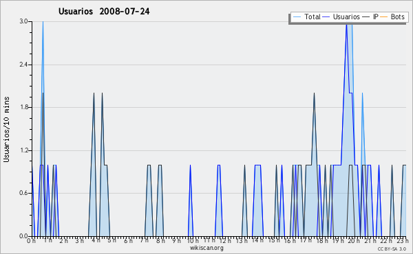
Task: Click the chart title 'Usuarios 2008-07-24'
Action: point(104,11)
